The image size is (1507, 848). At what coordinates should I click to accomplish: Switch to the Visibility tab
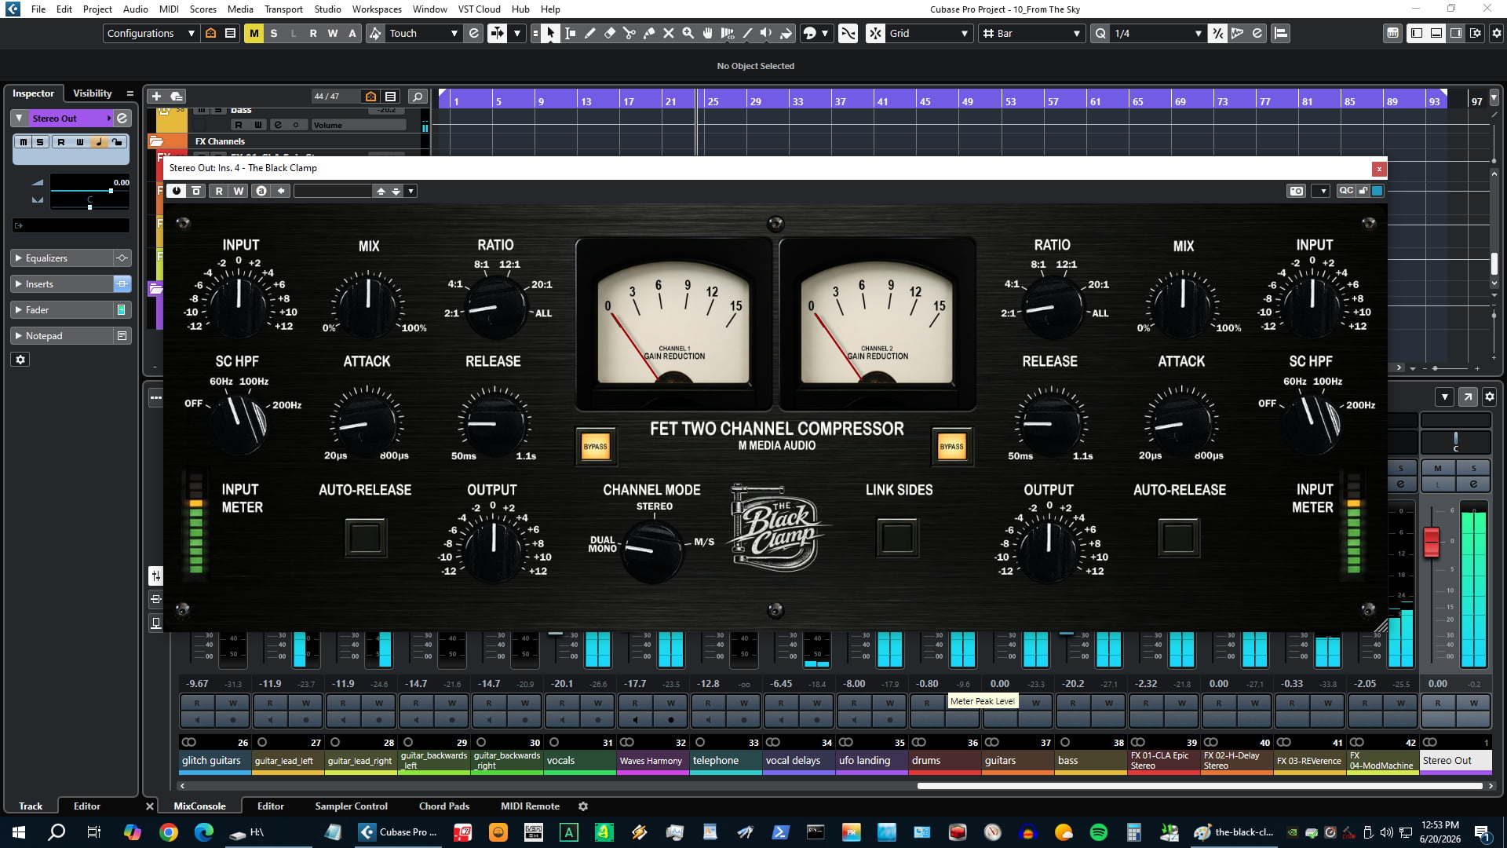point(93,93)
